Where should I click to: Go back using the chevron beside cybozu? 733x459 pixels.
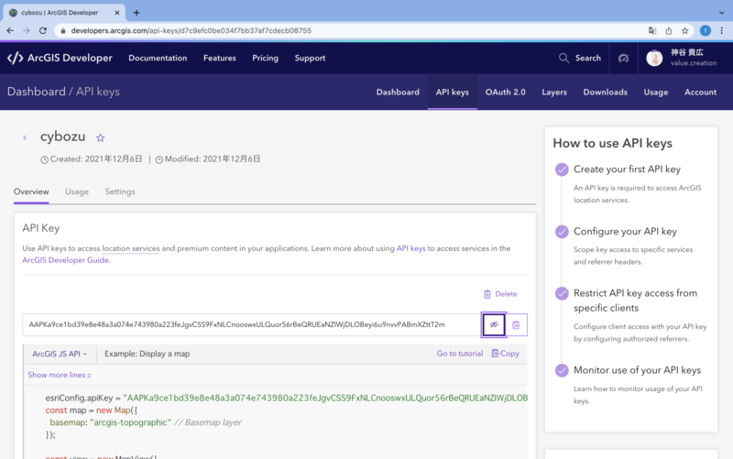[25, 137]
